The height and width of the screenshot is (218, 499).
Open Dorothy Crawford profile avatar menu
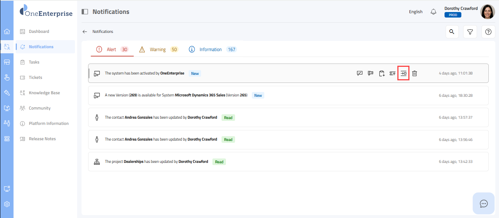tap(487, 12)
